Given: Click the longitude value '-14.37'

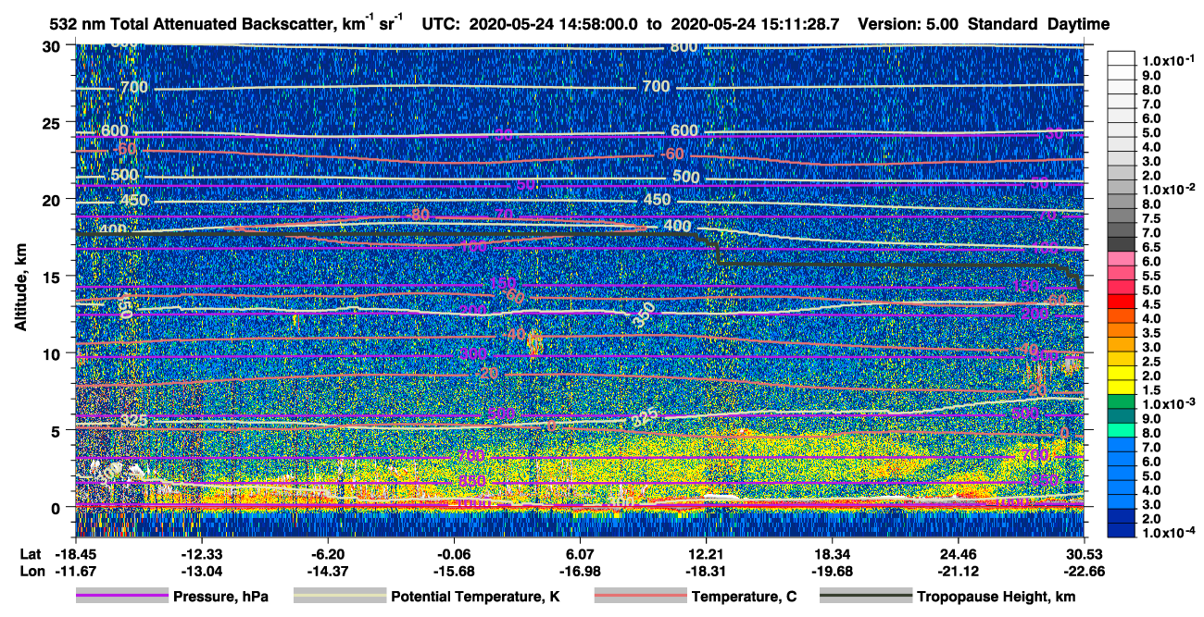Looking at the screenshot, I should pos(328,571).
